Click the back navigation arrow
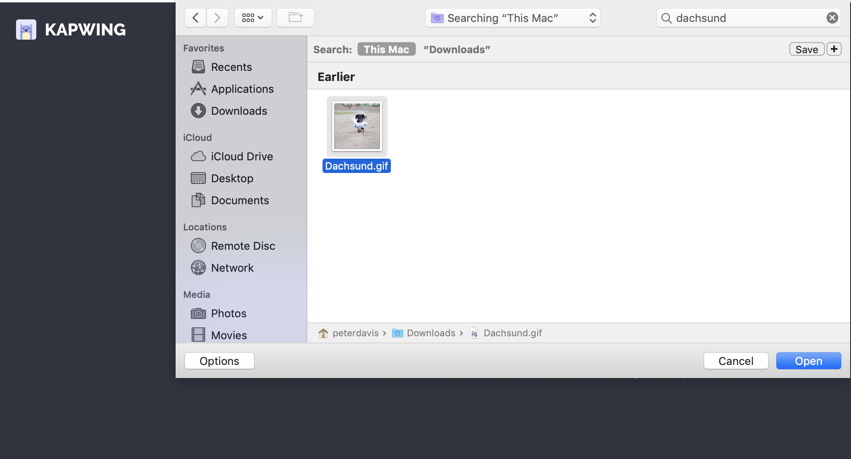The image size is (851, 459). point(195,18)
